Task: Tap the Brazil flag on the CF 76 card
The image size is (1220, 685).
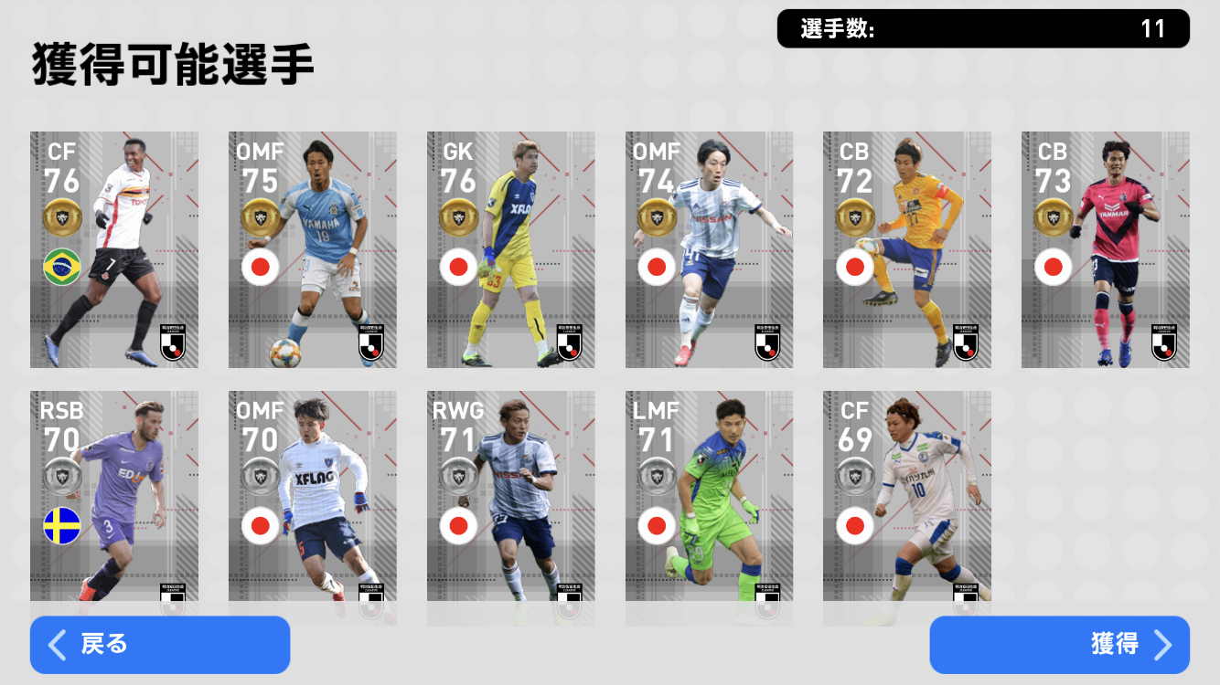Action: point(62,267)
